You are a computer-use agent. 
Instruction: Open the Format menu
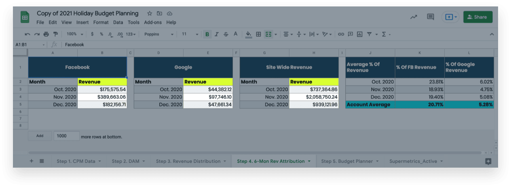[x=101, y=23]
